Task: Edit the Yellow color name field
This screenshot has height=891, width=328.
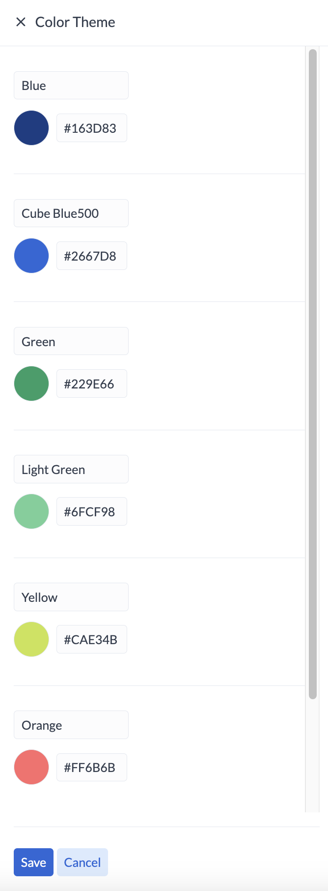Action: point(71,597)
